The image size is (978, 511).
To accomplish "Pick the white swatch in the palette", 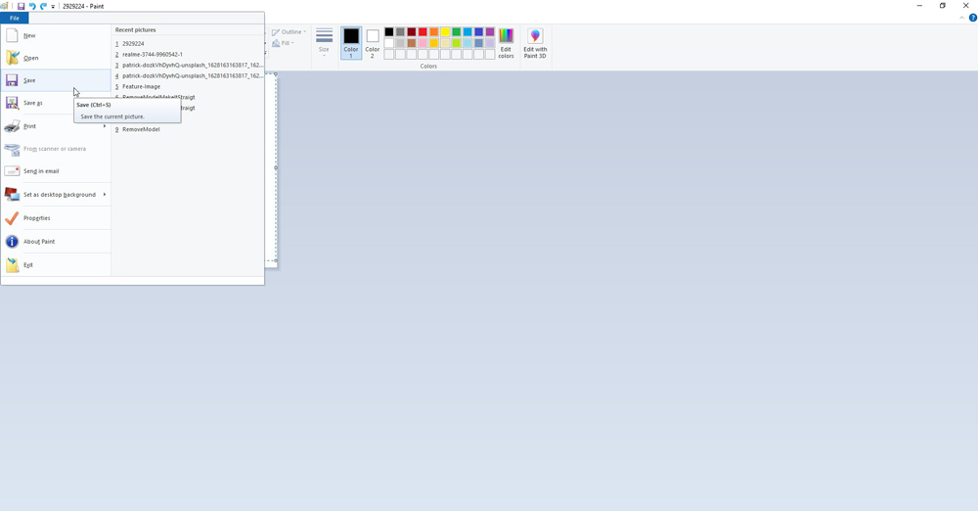I will pos(389,43).
